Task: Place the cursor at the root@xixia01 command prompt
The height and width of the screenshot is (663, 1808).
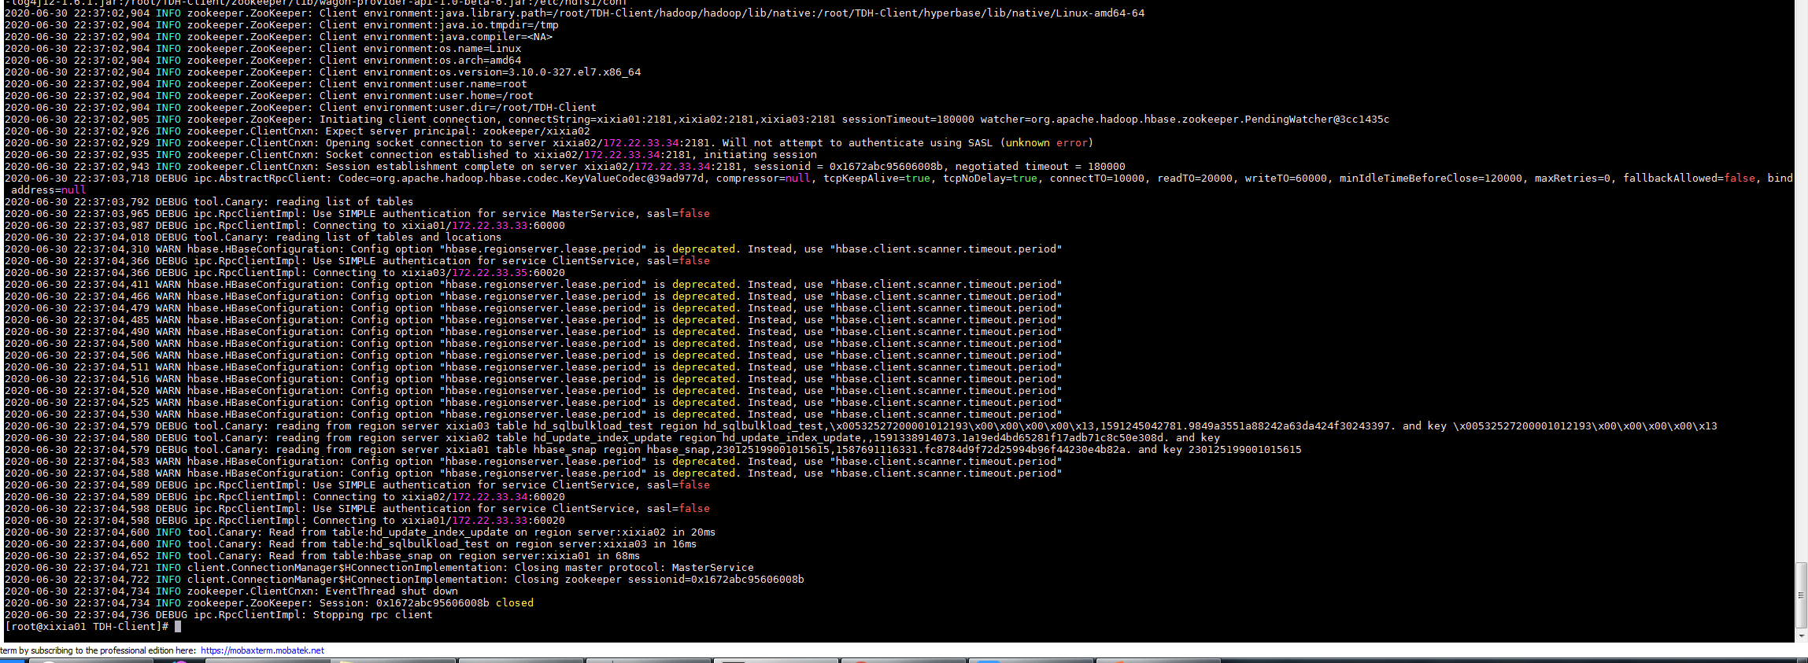Action: (178, 627)
